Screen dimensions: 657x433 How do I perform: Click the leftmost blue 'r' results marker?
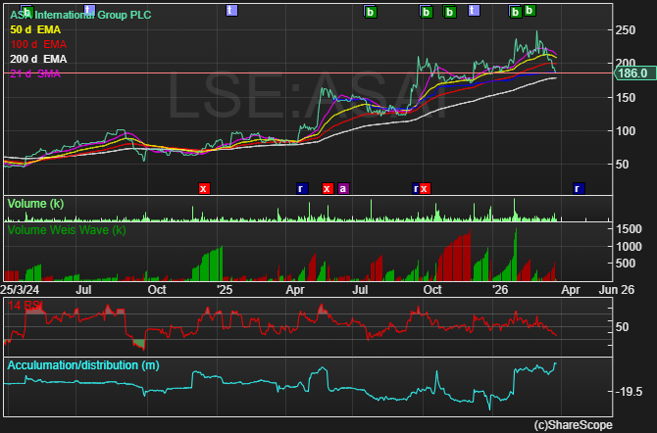[x=301, y=188]
